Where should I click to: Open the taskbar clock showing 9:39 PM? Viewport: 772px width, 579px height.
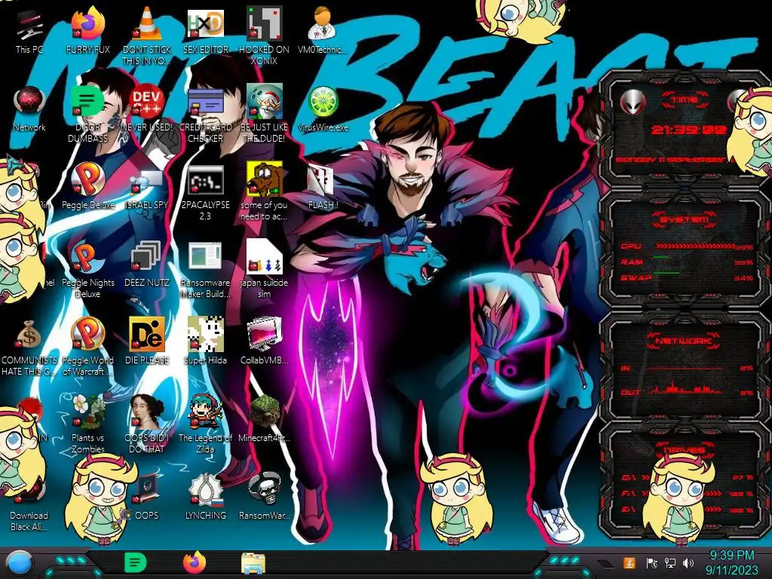731,562
